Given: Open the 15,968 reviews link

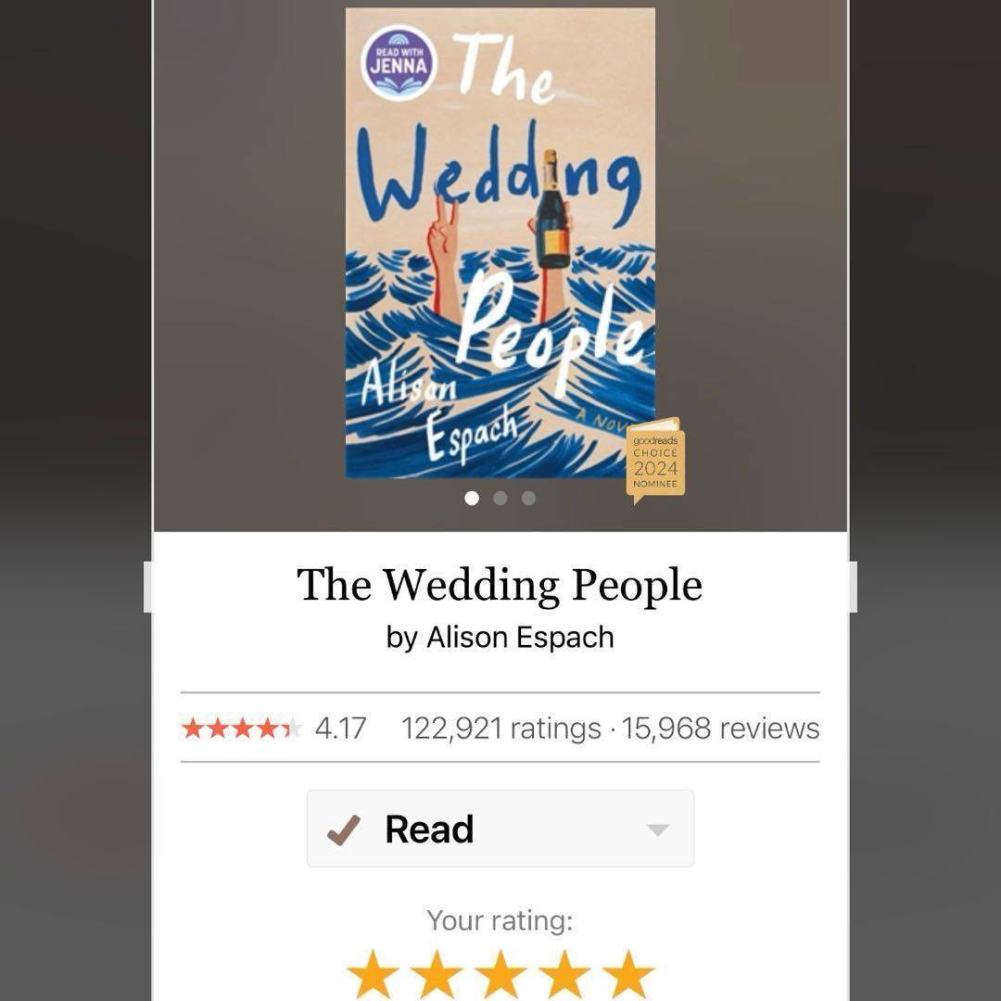Looking at the screenshot, I should coord(720,729).
